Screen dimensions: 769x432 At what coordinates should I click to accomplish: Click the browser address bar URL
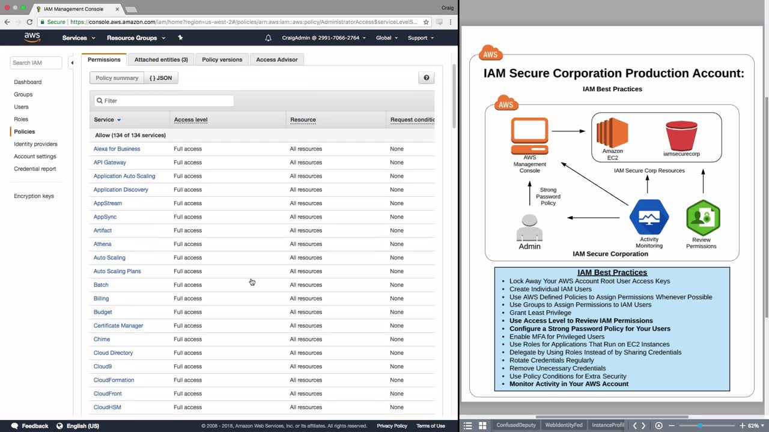(x=243, y=22)
